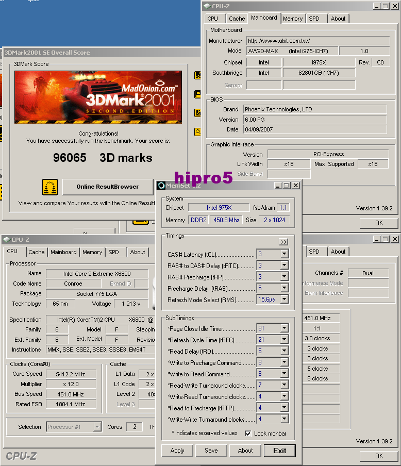Switch to Memory tab in top CPU-Z window

coord(293,19)
